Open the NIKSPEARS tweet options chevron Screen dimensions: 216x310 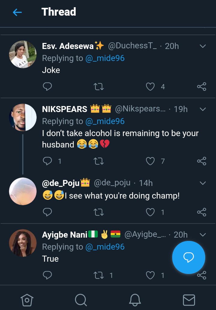point(203,109)
